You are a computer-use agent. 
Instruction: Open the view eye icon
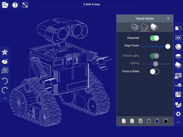tap(178, 38)
